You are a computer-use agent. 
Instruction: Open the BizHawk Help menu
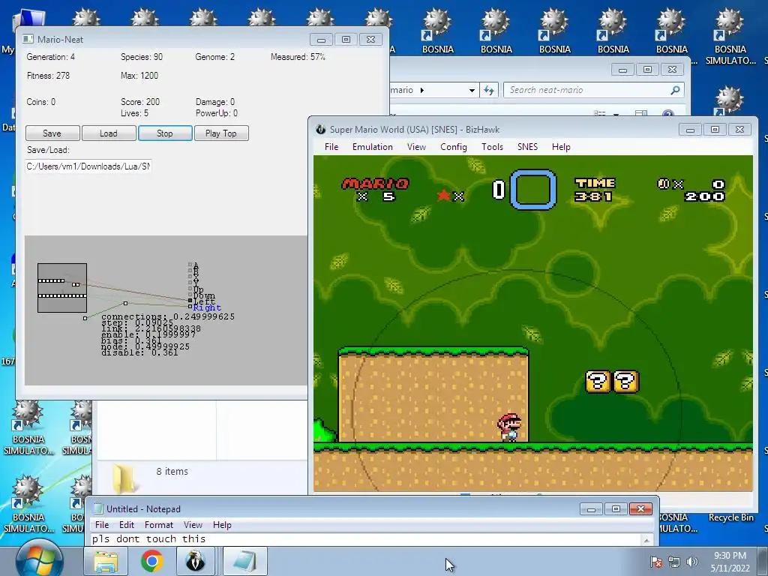[x=561, y=147]
